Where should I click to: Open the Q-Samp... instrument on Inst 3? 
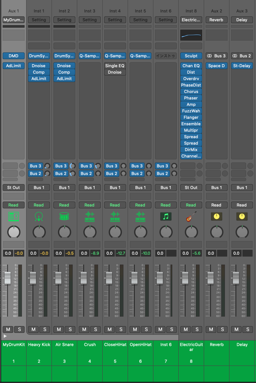(90, 56)
